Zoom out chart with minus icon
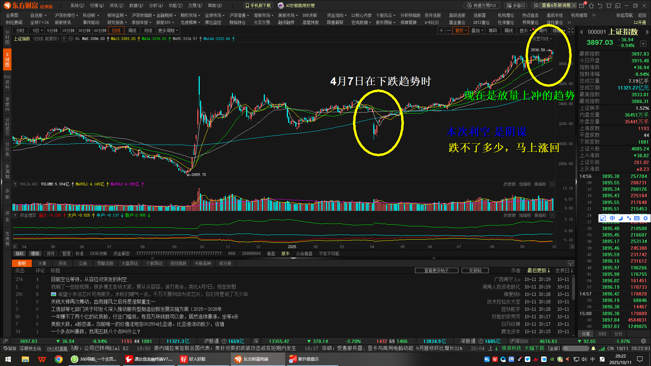Viewport: 651px width, 366px height. (449, 30)
